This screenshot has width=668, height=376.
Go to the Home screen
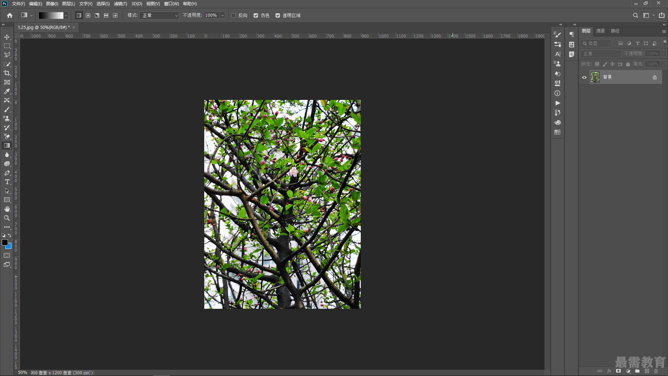[x=10, y=15]
